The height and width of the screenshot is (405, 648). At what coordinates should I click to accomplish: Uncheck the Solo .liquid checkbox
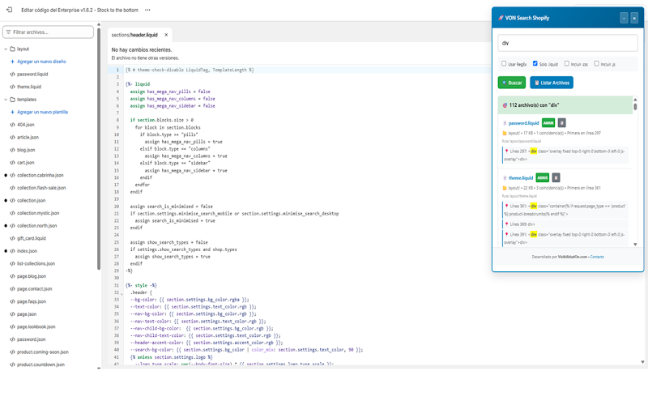click(535, 64)
